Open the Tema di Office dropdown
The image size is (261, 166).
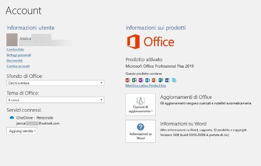click(56, 100)
